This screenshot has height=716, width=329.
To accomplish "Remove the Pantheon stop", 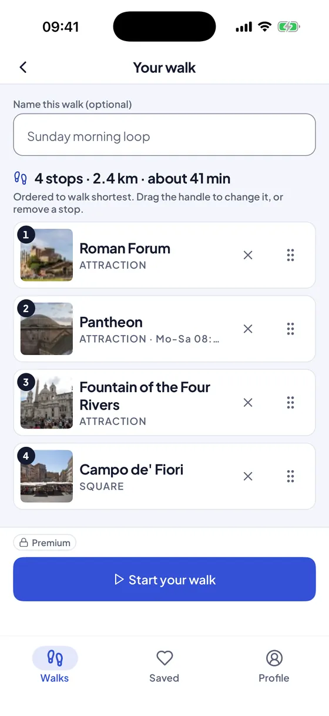I will coord(248,329).
